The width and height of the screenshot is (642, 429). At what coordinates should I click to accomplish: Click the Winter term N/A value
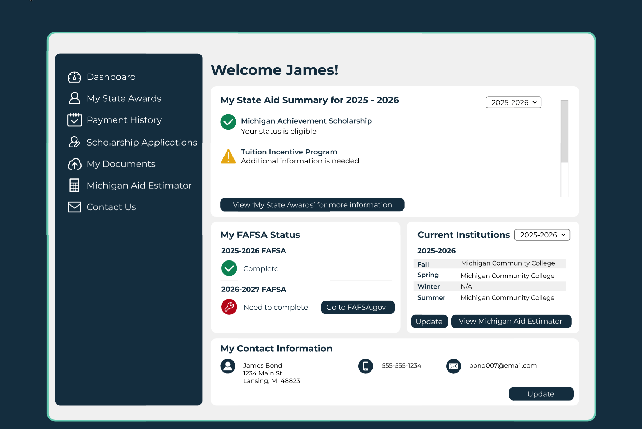466,286
